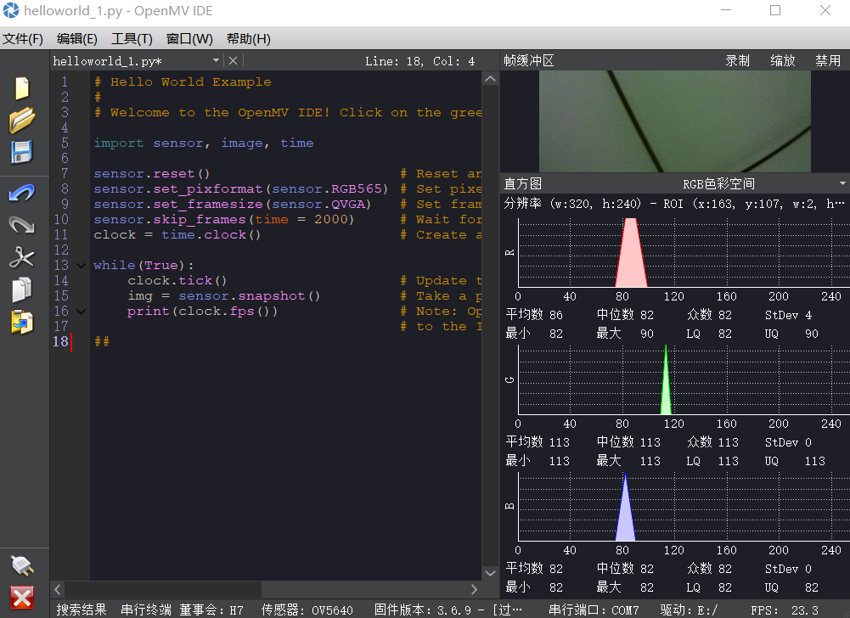This screenshot has height=618, width=850.
Task: Click 'sensor.QVGA' in line 9
Action: 318,205
